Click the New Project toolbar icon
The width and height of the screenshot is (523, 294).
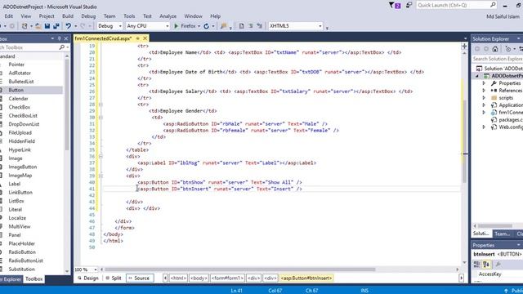pos(25,26)
